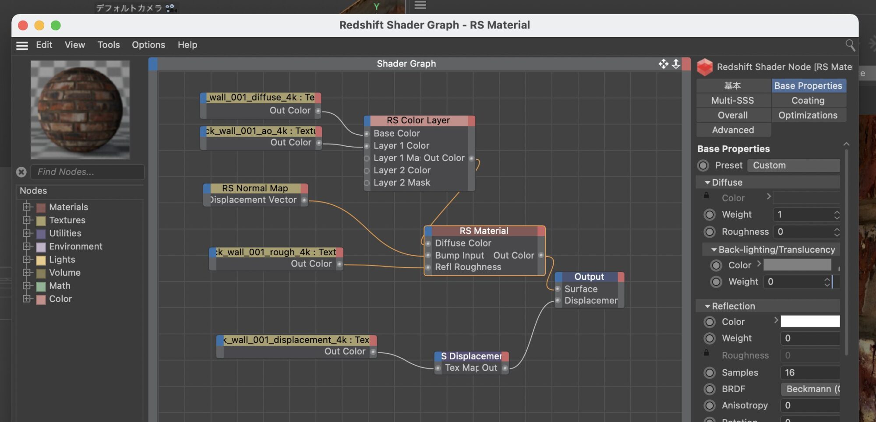876x422 pixels.
Task: Select the RS Color Layer node title
Action: pos(418,120)
